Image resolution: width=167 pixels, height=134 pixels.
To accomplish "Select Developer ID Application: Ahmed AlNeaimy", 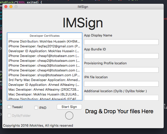I will click(x=45, y=85).
